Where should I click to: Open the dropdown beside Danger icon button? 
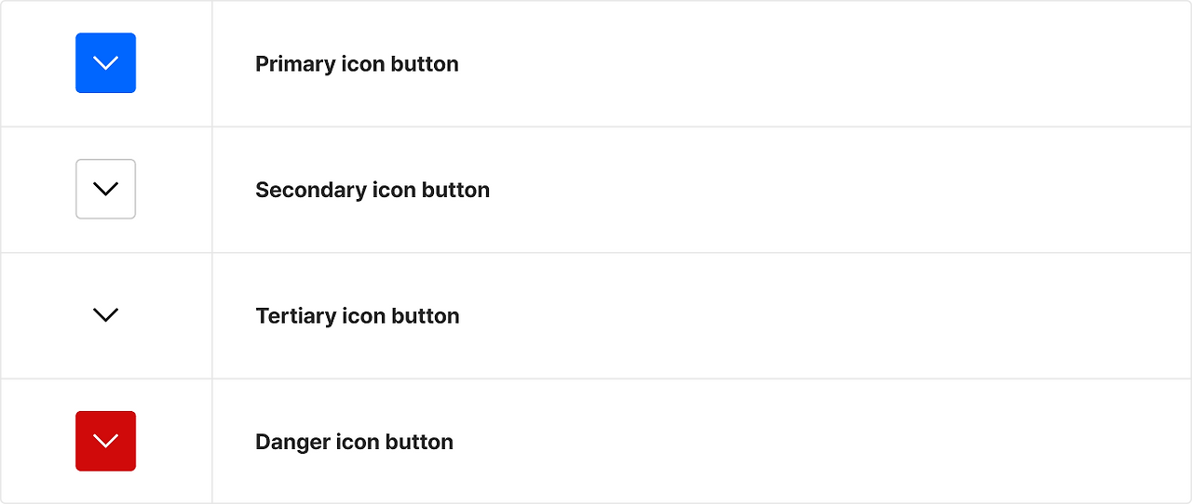105,441
